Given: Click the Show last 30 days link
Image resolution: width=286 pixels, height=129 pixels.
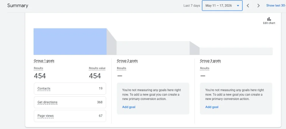Looking at the screenshot, I should 276,5.
